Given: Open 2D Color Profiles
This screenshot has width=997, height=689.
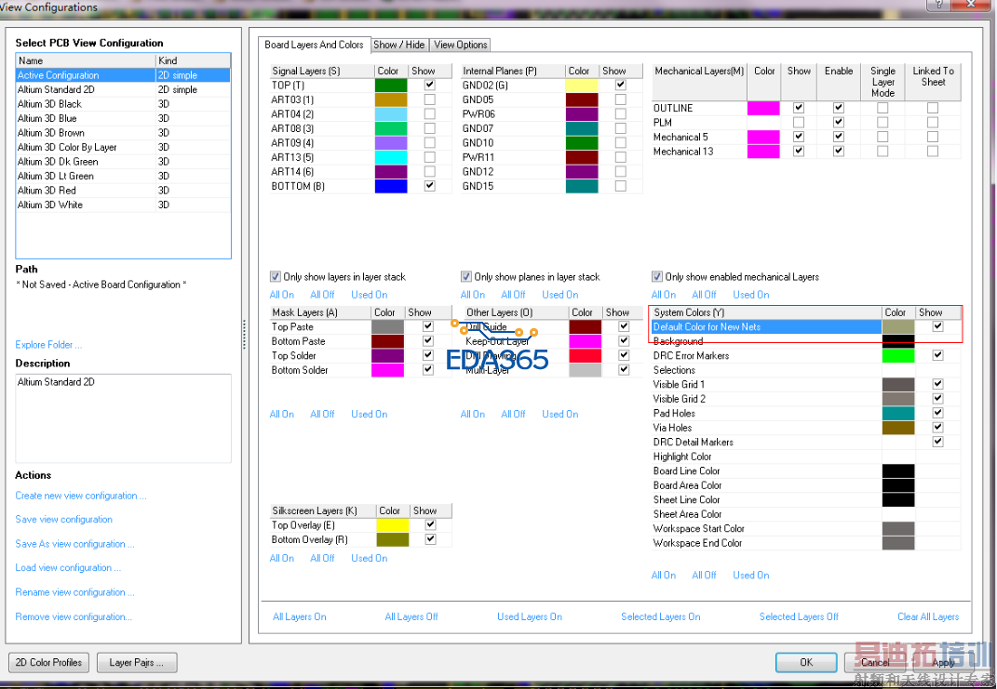Looking at the screenshot, I should coord(49,662).
